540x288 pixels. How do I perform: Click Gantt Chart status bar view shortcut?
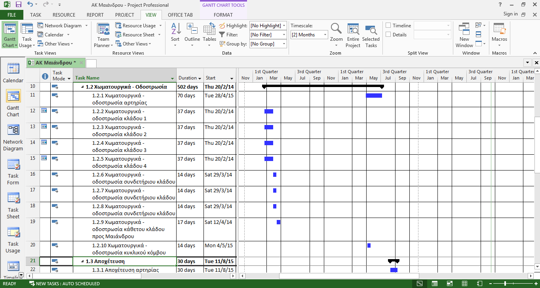coord(419,284)
